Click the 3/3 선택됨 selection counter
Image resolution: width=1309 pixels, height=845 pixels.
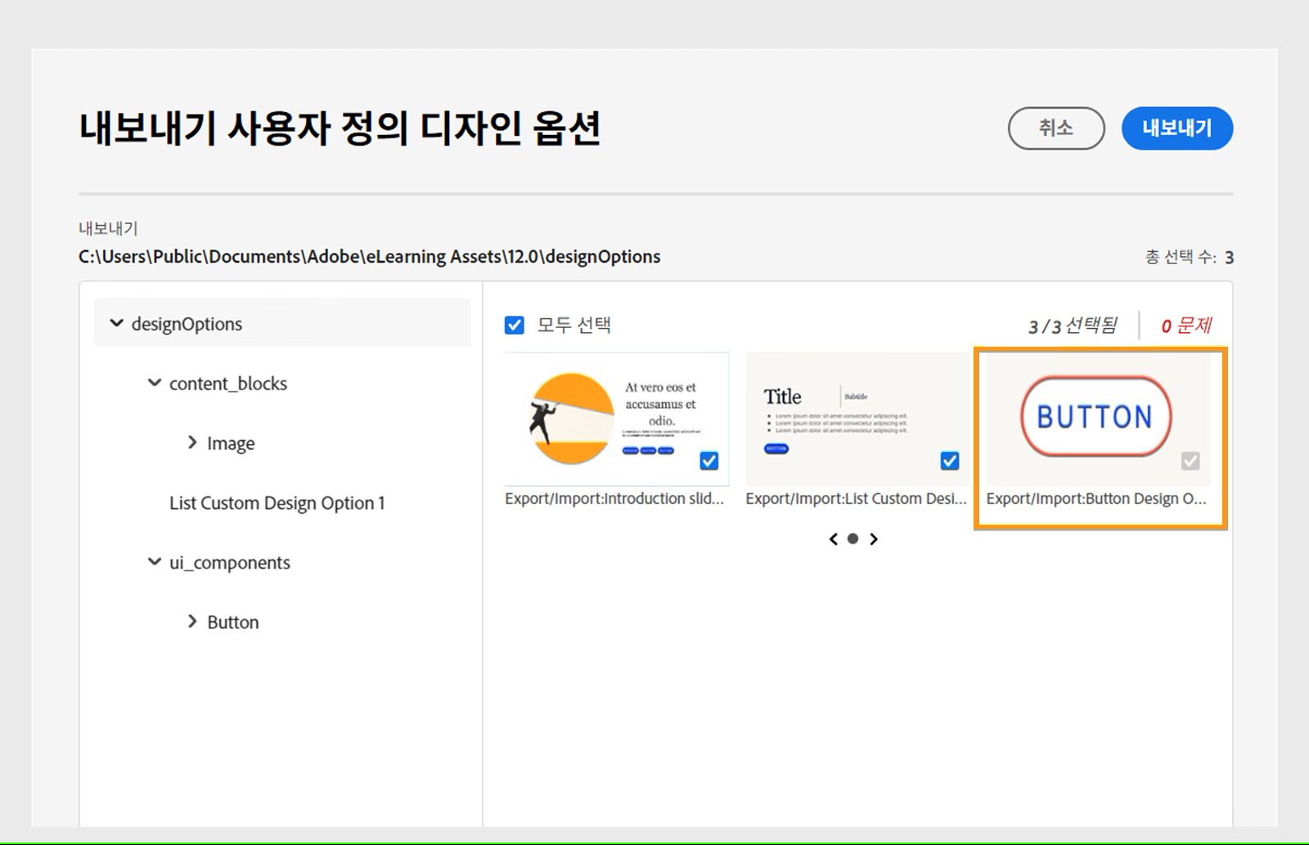pos(1073,326)
